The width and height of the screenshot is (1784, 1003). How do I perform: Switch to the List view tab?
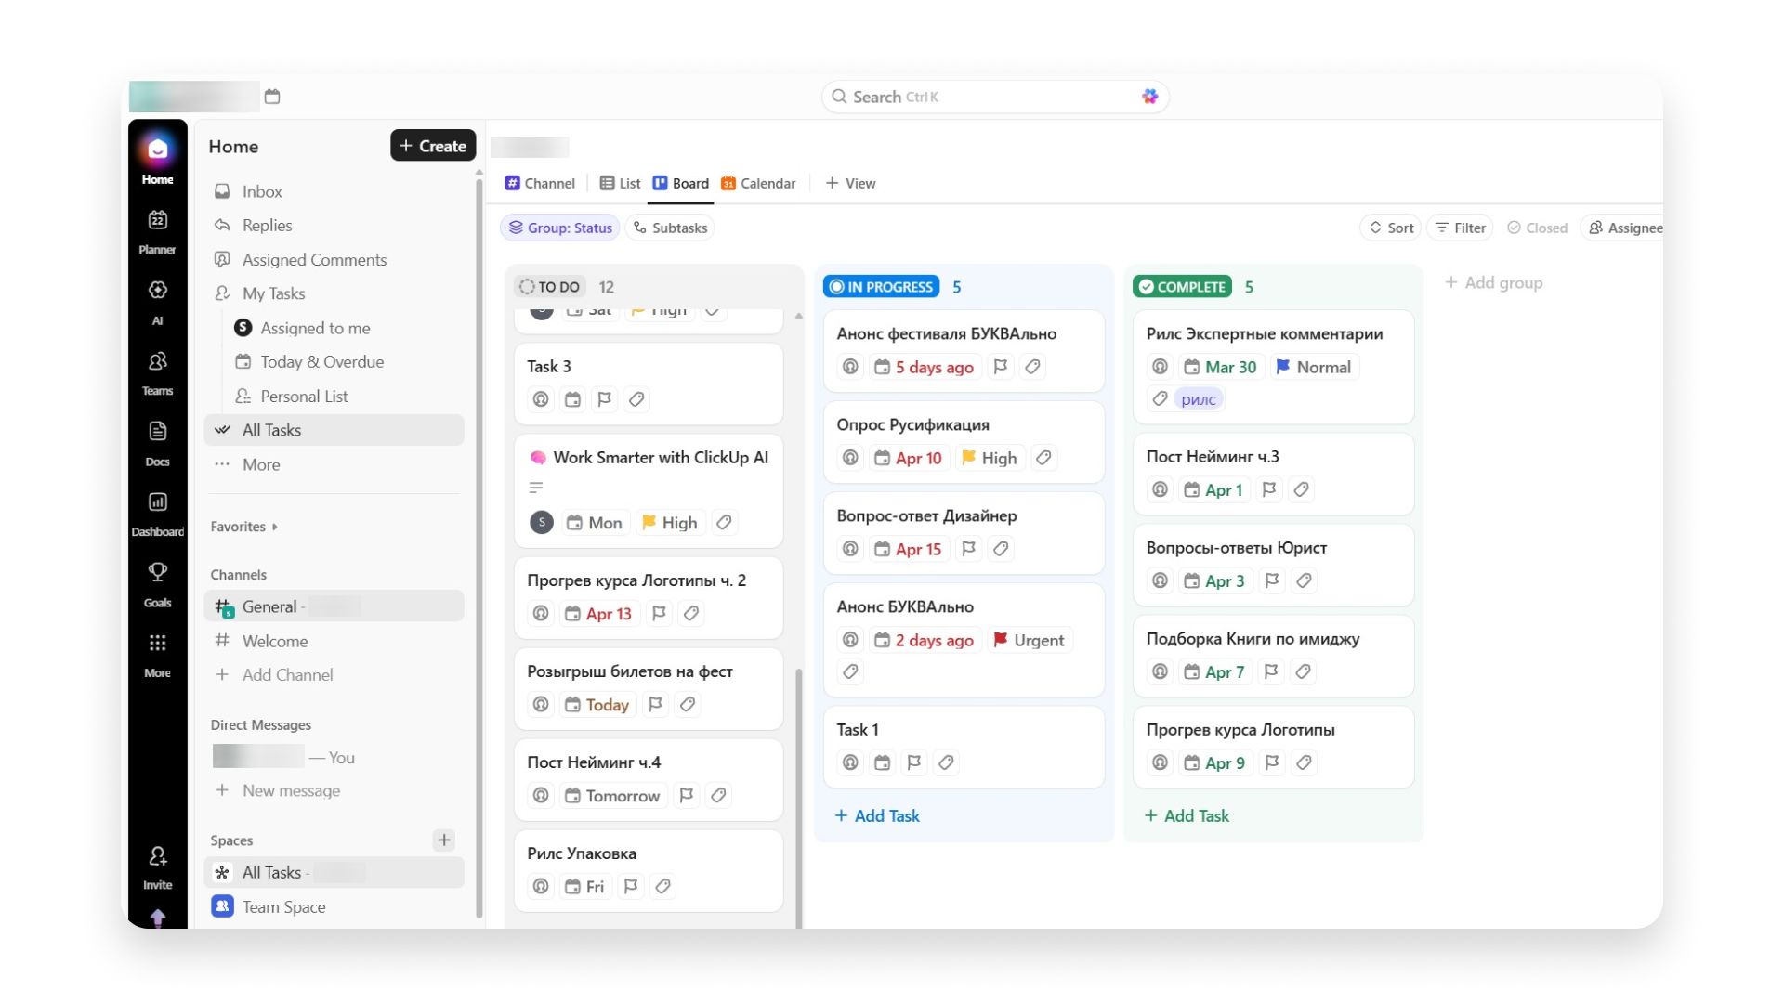(x=620, y=183)
